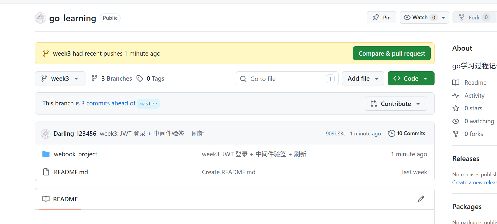The width and height of the screenshot is (497, 224).
Task: Click the star icon beside 0 stars
Action: point(456,108)
